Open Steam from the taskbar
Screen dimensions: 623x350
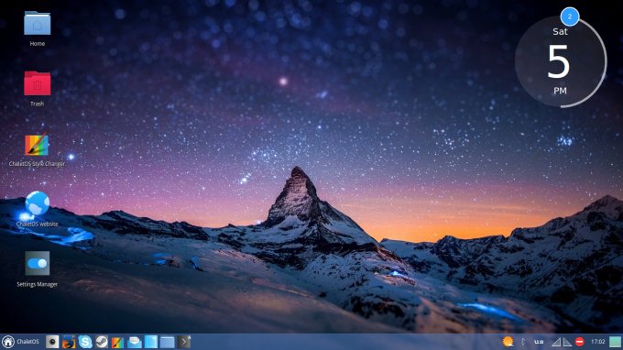pyautogui.click(x=102, y=342)
